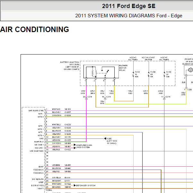The height and width of the screenshot is (193, 193).
Task: Click the "WHT/ORG" wire color text
Action: pyautogui.click(x=57, y=184)
